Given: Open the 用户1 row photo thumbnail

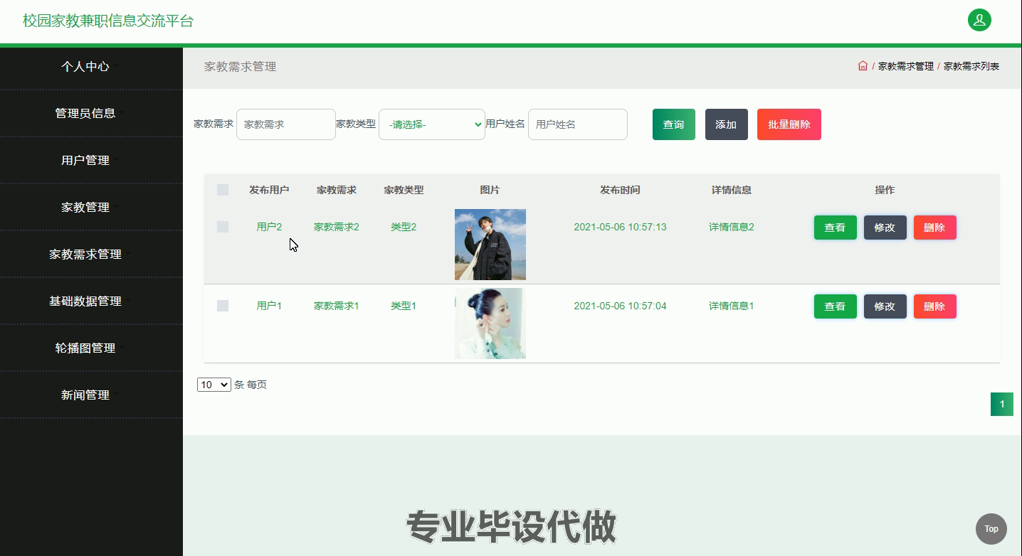Looking at the screenshot, I should 490,324.
